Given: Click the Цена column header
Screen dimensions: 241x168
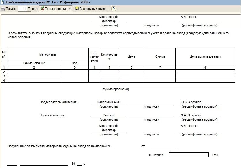Looking at the screenshot, I should click(x=132, y=56).
